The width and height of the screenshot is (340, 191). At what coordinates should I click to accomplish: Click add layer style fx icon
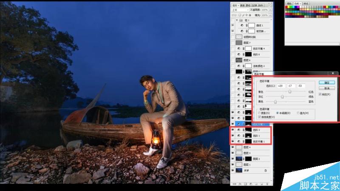pyautogui.click(x=240, y=184)
